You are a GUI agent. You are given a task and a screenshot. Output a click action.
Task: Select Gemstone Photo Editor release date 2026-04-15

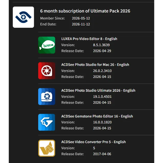[x=102, y=128]
